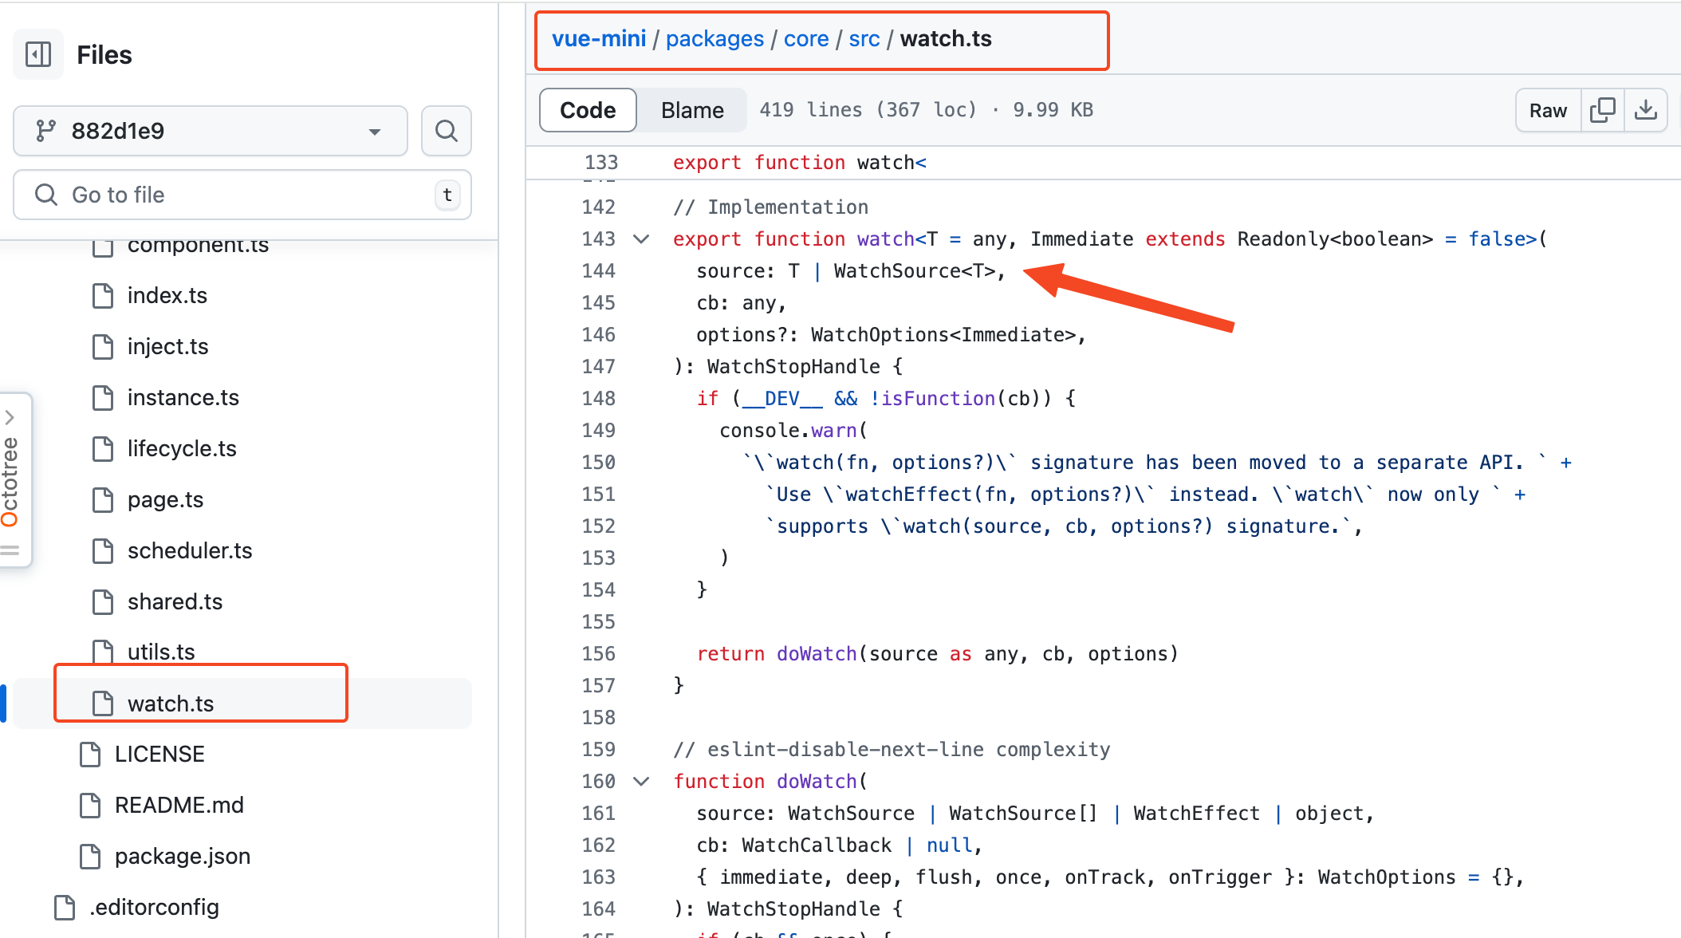Collapse the Files side panel icon
The width and height of the screenshot is (1681, 938).
[38, 54]
